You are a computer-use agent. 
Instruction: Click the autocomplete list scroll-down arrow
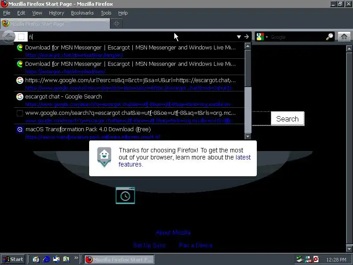click(x=248, y=136)
